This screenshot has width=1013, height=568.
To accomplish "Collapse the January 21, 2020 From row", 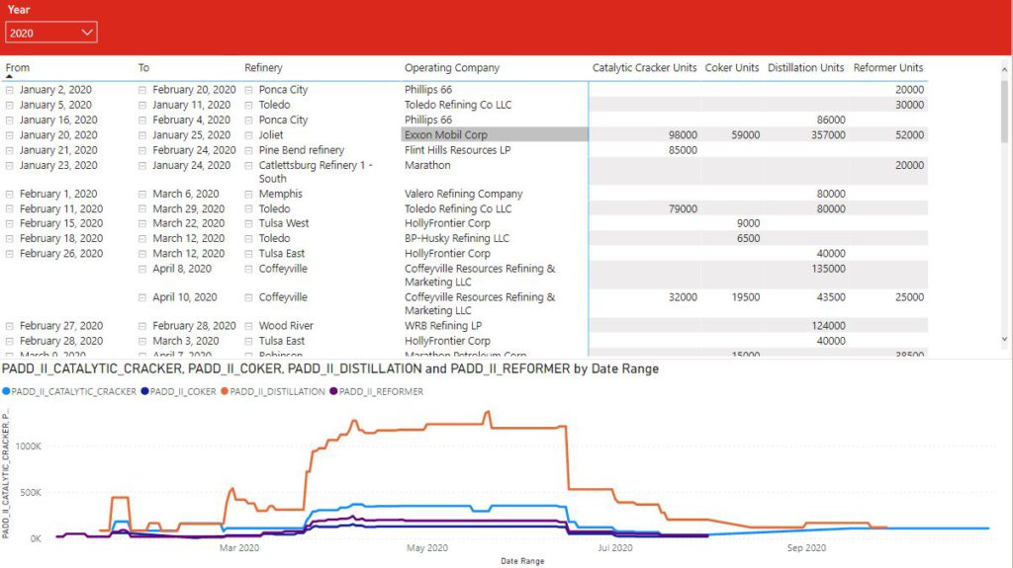I will point(10,150).
